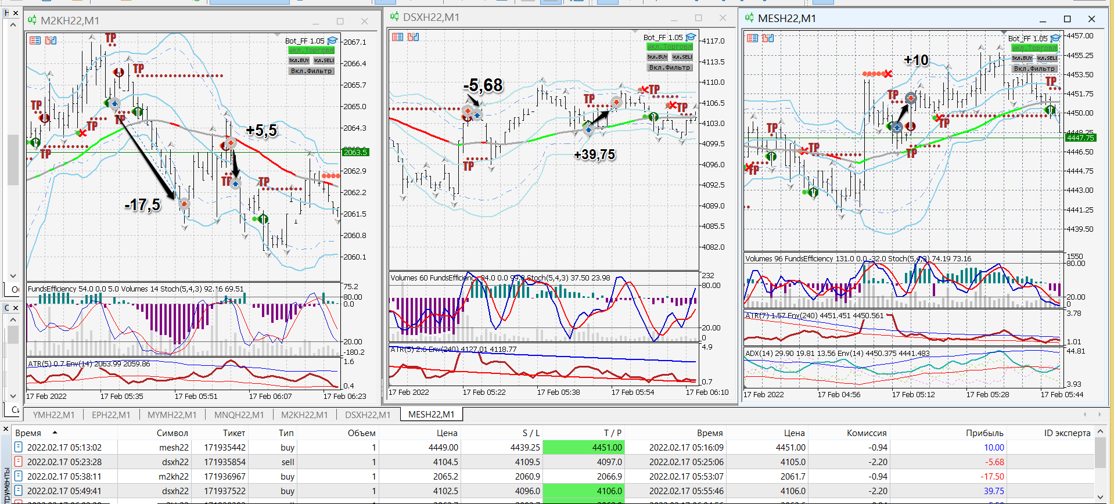Click the green 2063.5 price label in M2KH22

[355, 152]
